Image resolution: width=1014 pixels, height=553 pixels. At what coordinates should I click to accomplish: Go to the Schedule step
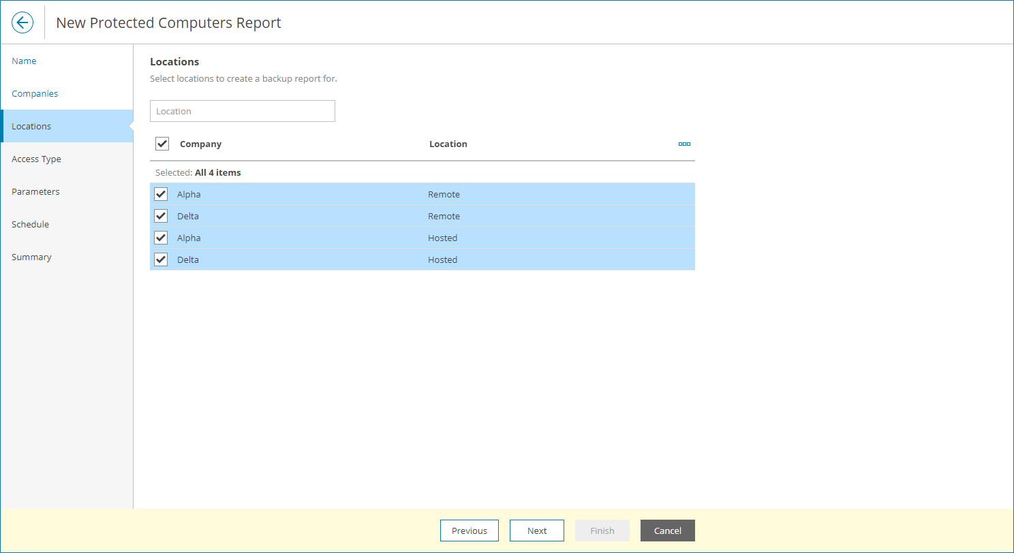click(67, 224)
